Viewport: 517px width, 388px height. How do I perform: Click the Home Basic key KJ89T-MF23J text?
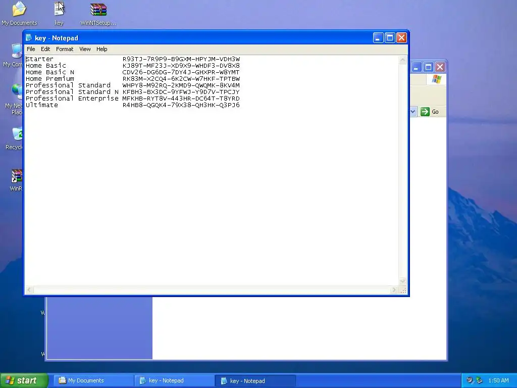pos(181,66)
